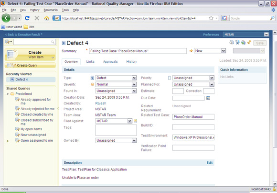Open the Bookmarks menu
The image size is (277, 193).
tap(51, 10)
